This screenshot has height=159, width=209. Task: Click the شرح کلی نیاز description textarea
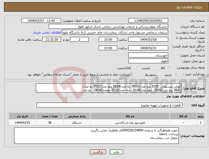click(x=109, y=88)
